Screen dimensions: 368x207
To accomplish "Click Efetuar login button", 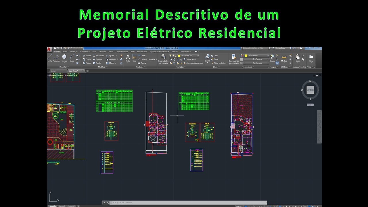I will click(x=280, y=48).
